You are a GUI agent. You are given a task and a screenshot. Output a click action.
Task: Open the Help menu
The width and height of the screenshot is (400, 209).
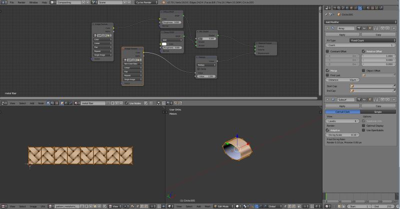44,2
